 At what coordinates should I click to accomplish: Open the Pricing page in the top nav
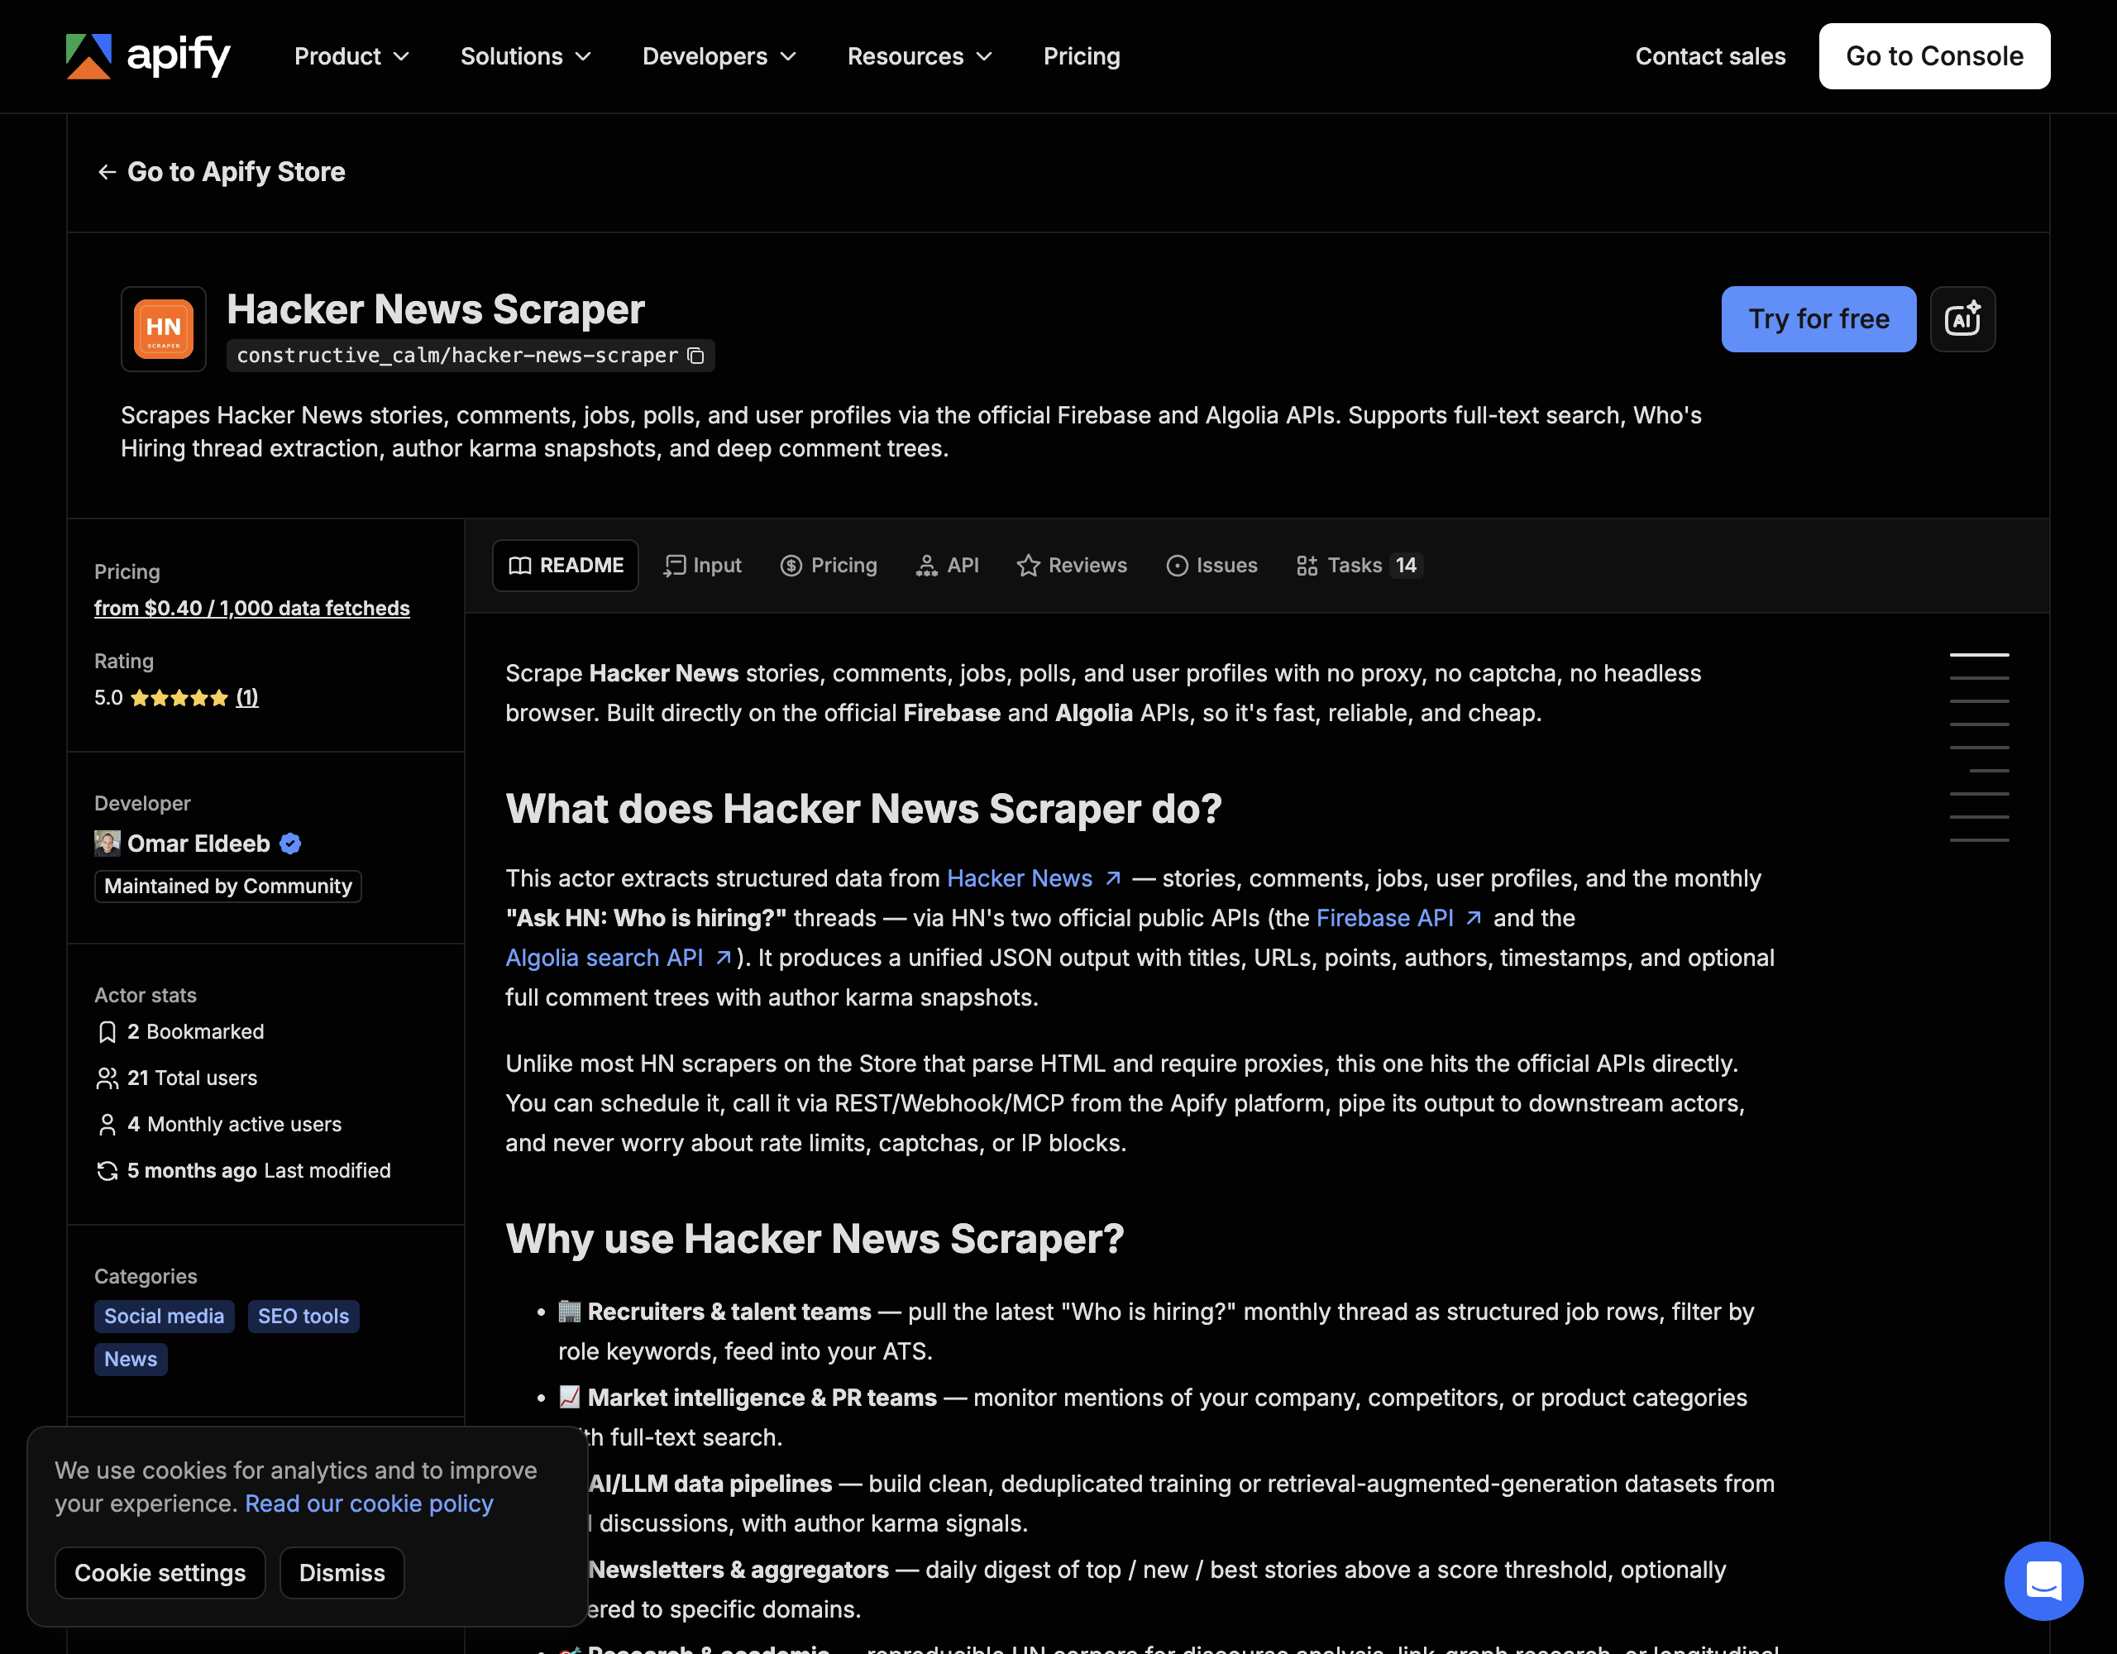(x=1082, y=56)
